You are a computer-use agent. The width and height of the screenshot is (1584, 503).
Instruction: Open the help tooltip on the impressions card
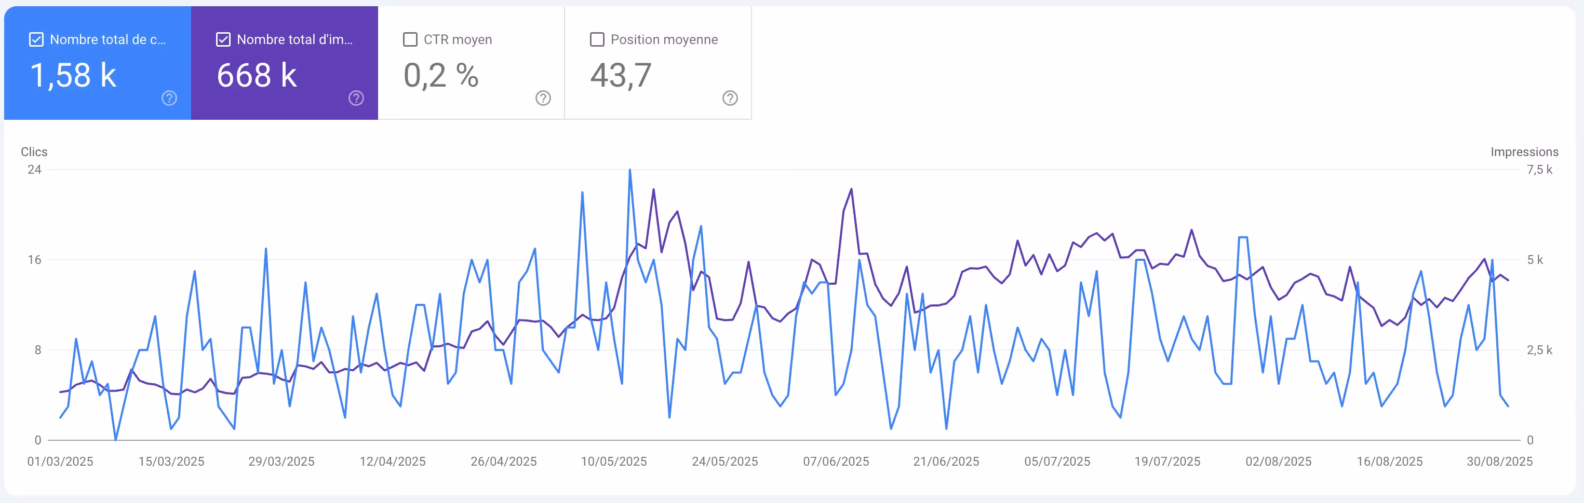tap(356, 97)
